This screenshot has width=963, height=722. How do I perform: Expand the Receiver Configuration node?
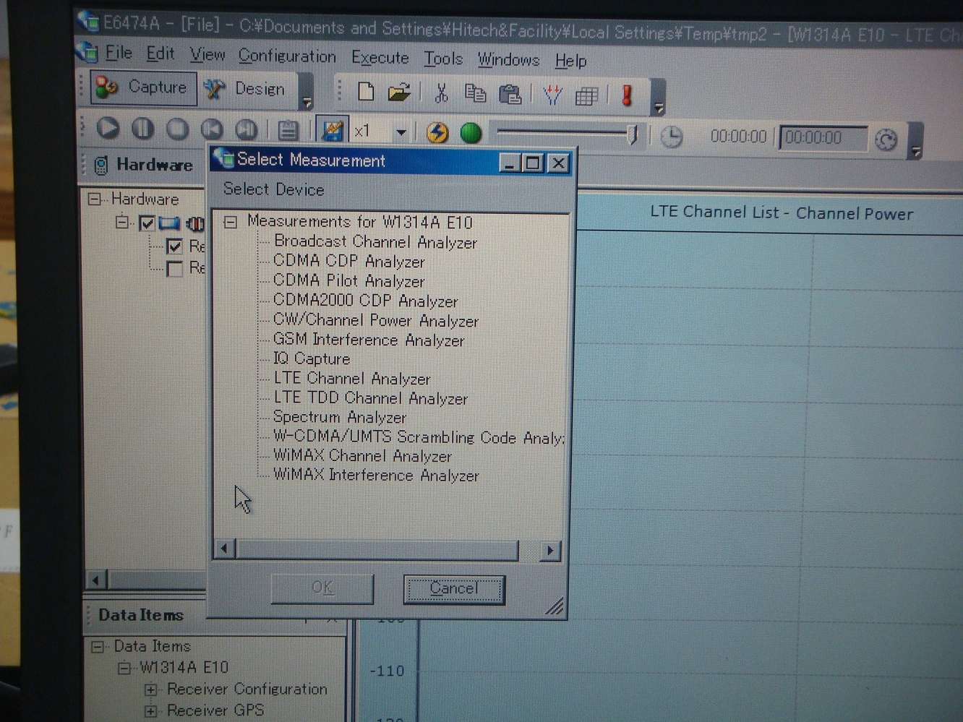pyautogui.click(x=150, y=689)
